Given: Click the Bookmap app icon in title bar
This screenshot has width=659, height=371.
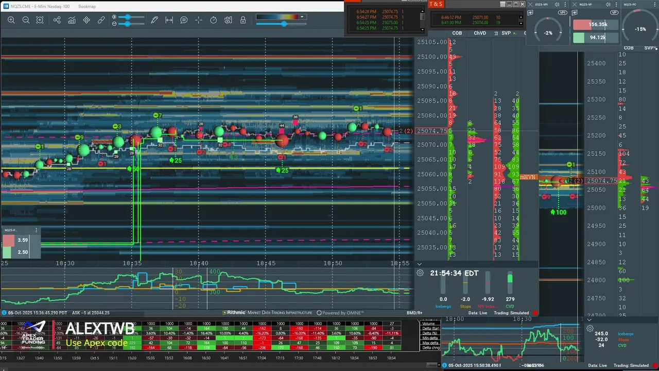Looking at the screenshot, I should tap(5, 6).
